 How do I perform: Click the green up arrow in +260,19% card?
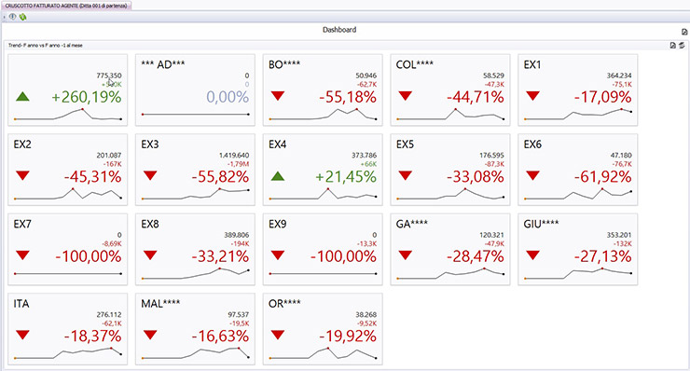pyautogui.click(x=22, y=96)
